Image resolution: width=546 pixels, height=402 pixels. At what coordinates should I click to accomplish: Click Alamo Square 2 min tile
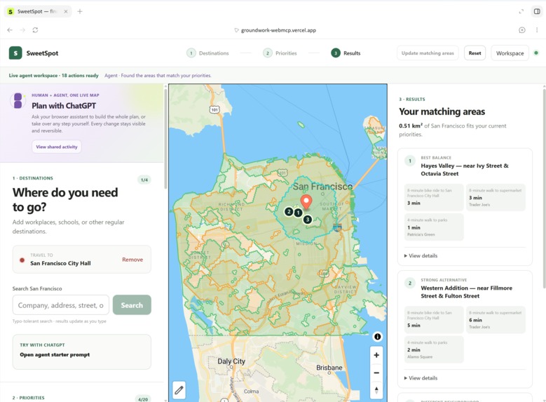pos(434,349)
